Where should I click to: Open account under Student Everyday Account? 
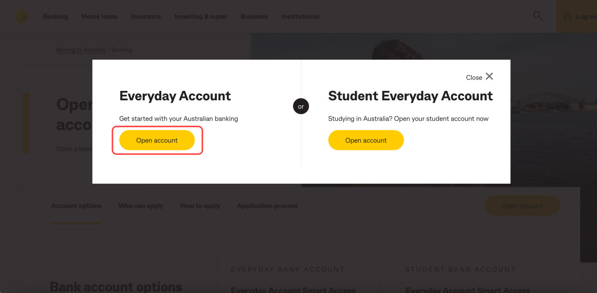[366, 141]
